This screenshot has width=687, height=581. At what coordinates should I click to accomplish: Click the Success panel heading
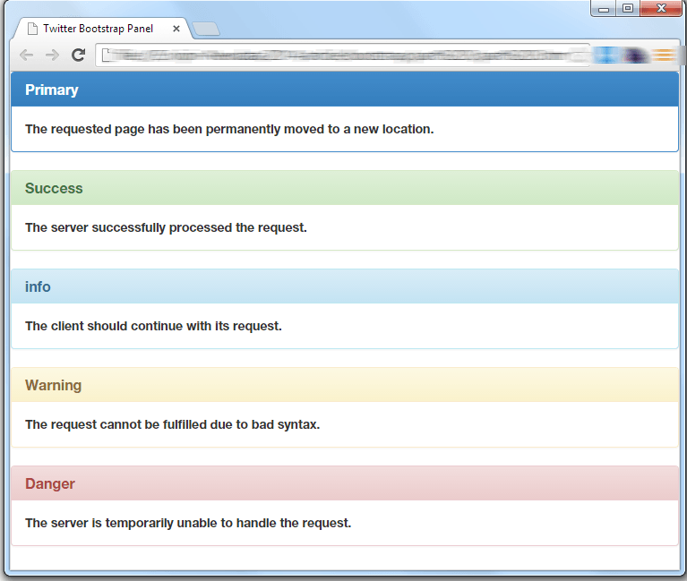[345, 188]
